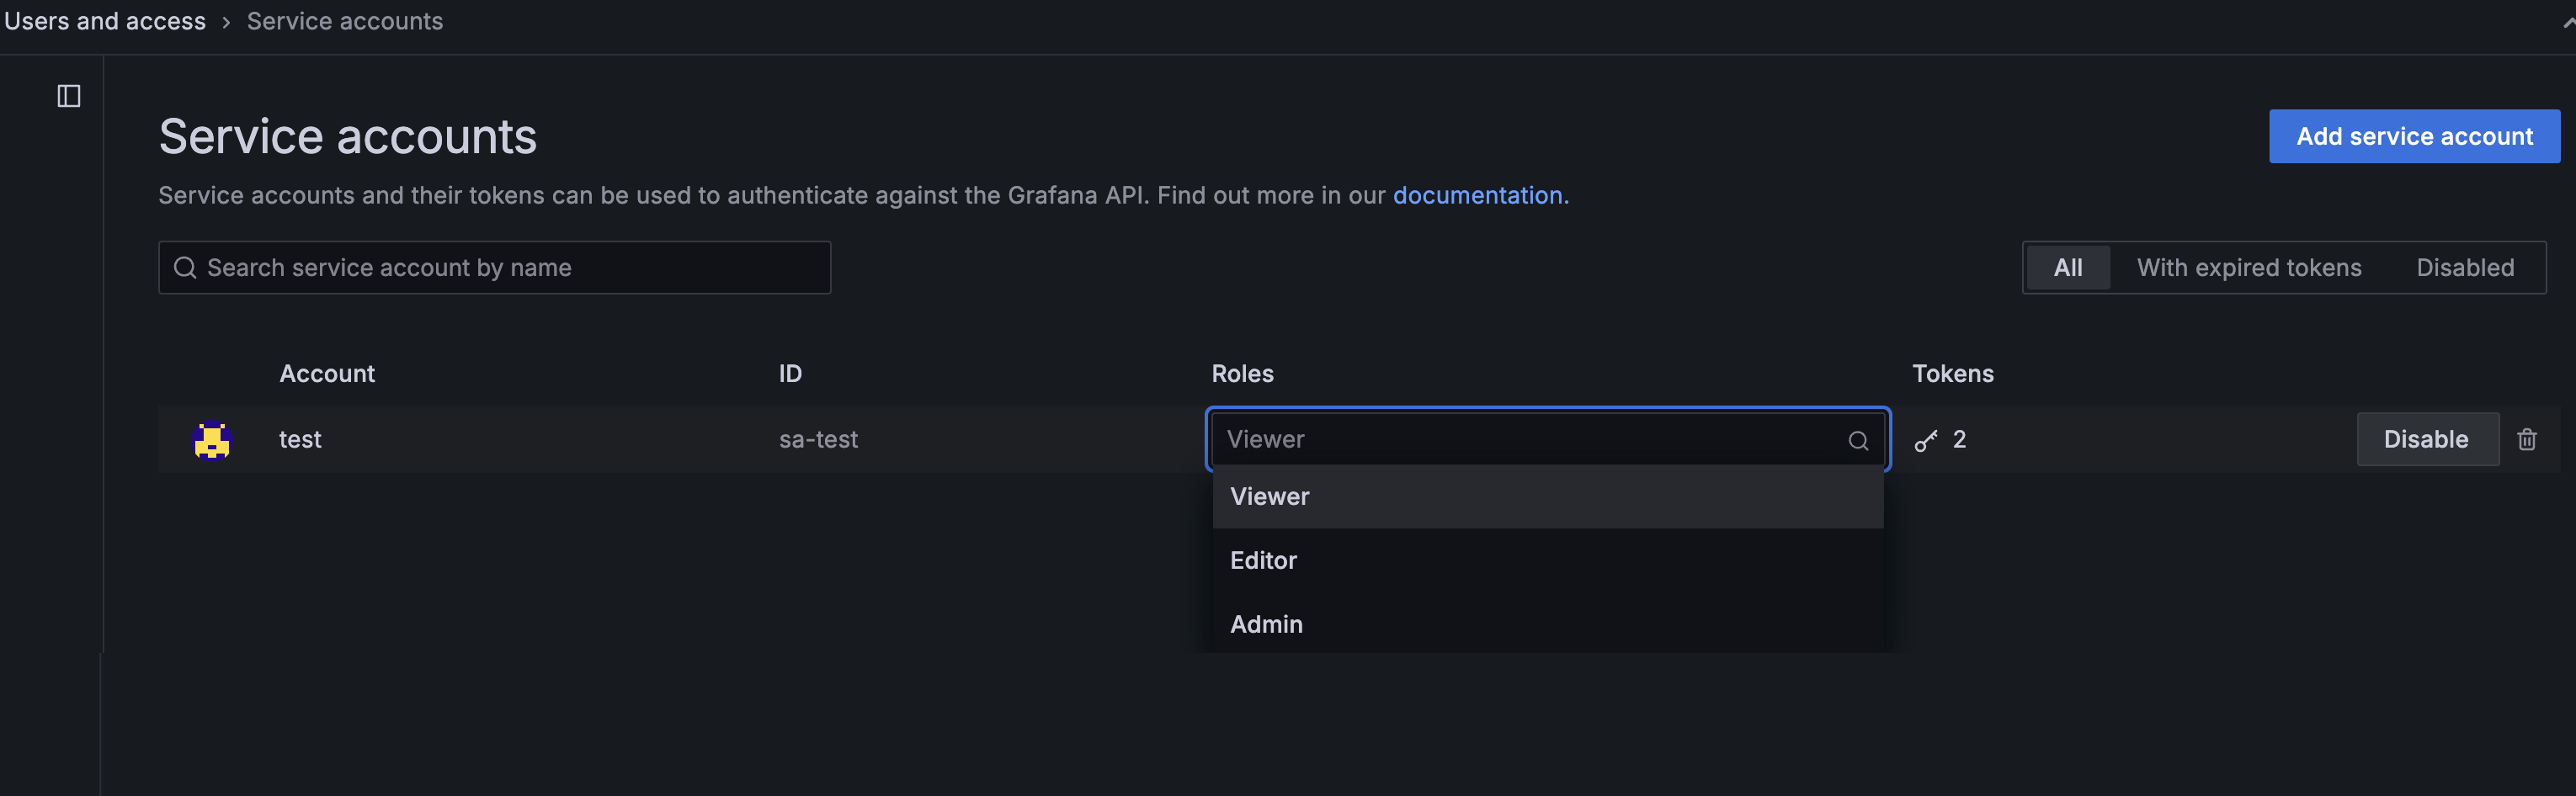Filter accounts with expired tokens
This screenshot has width=2576, height=796.
[2249, 267]
